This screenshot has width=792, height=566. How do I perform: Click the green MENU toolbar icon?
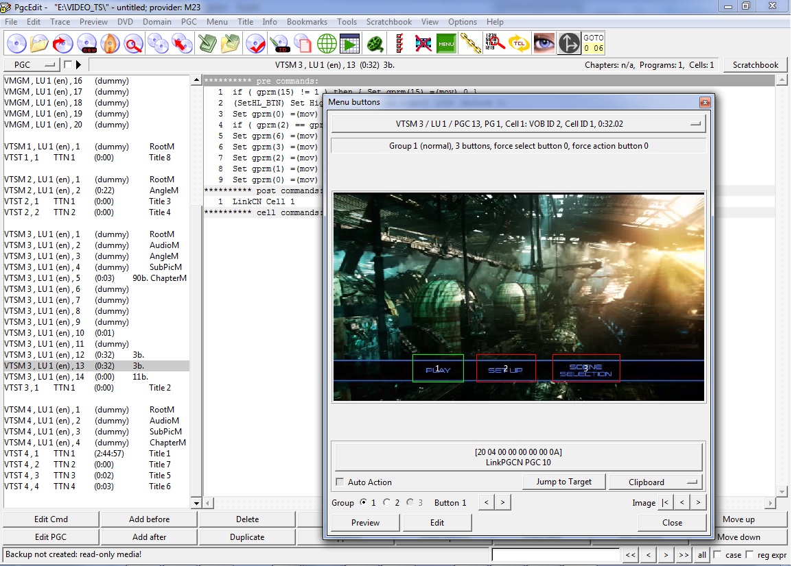coord(447,43)
